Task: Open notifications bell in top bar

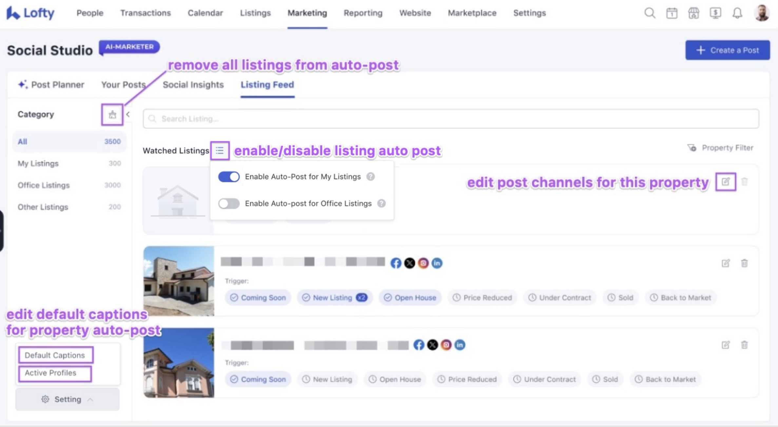Action: point(737,13)
